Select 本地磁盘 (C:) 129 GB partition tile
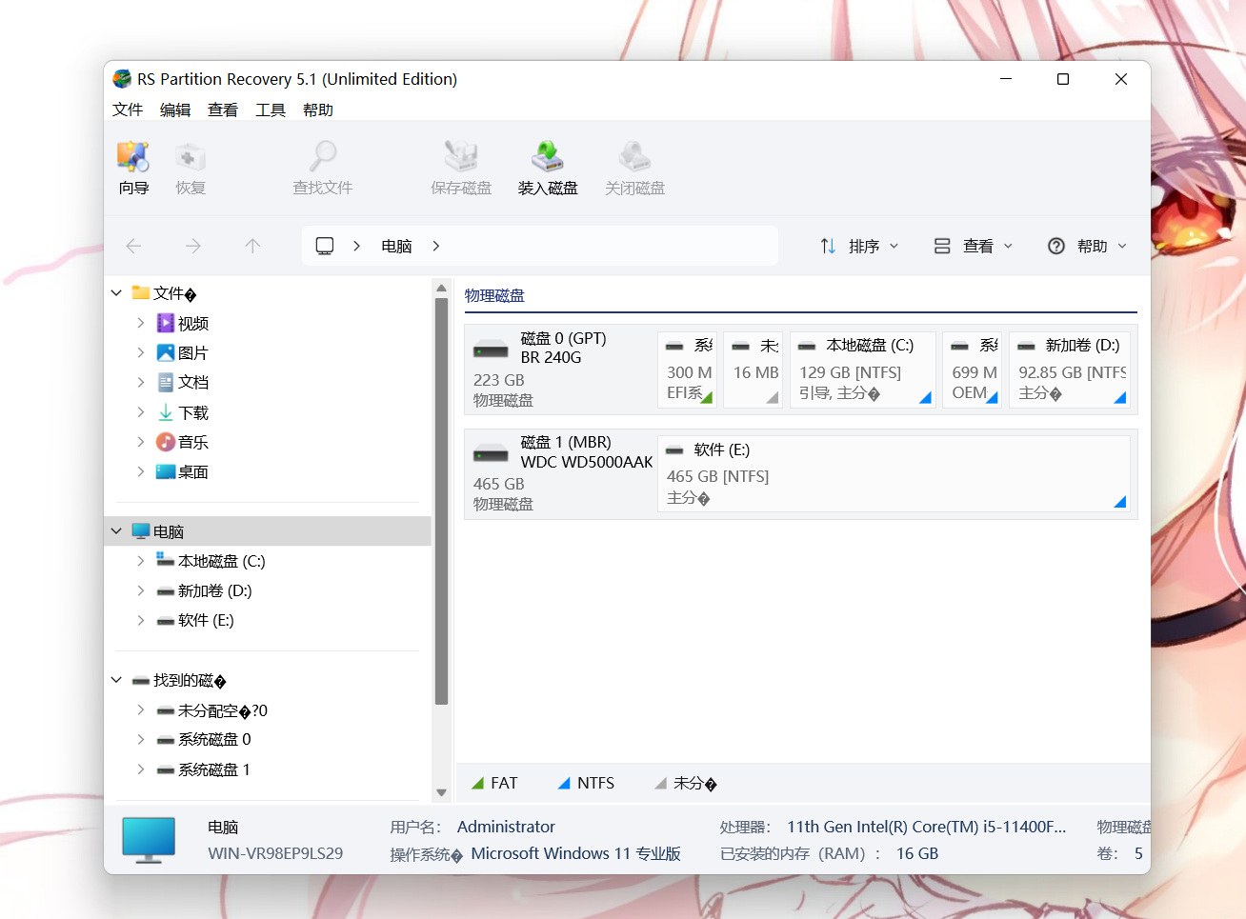 pos(862,370)
